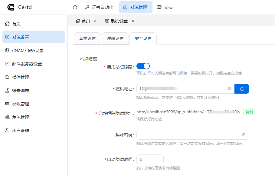Click 复制 to copy unhidden URL
The image size is (275, 176).
point(249,112)
